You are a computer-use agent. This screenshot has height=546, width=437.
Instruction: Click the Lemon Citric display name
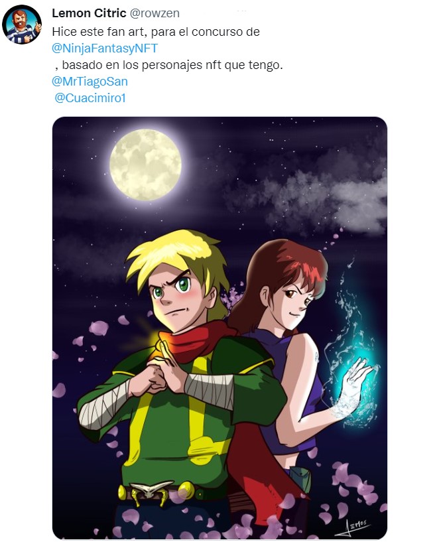(x=89, y=13)
